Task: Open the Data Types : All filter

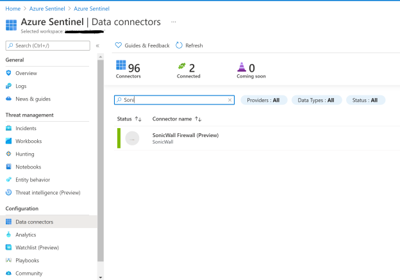Action: [x=316, y=100]
